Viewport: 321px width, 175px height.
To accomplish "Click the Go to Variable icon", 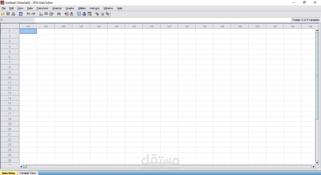I will pyautogui.click(x=46, y=14).
